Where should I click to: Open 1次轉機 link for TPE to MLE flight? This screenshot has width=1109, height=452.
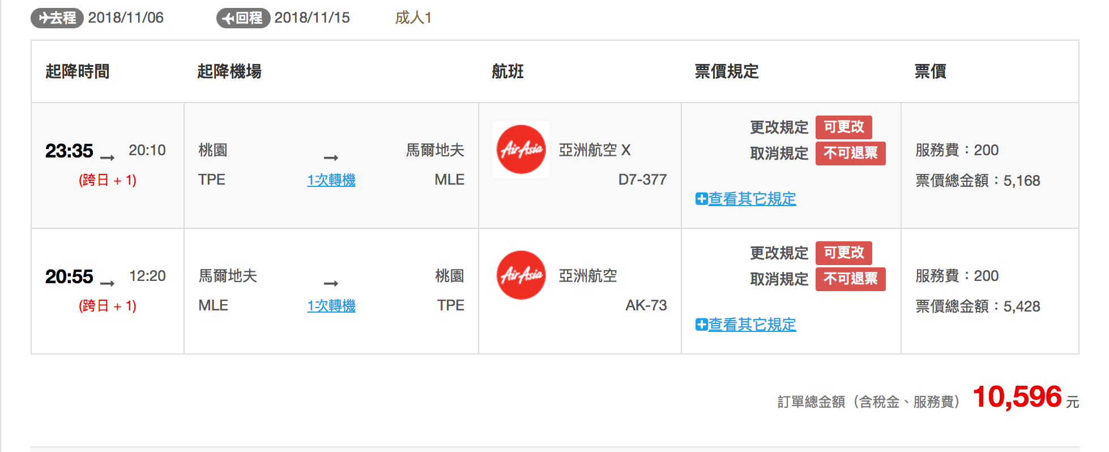[x=331, y=180]
